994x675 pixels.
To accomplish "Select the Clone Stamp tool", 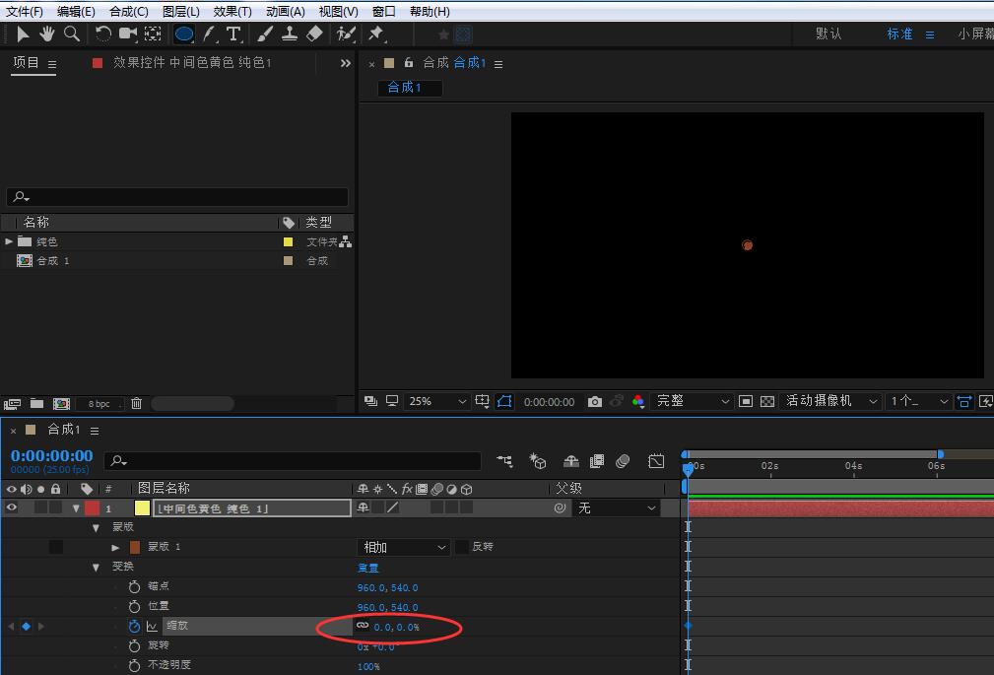I will point(290,34).
